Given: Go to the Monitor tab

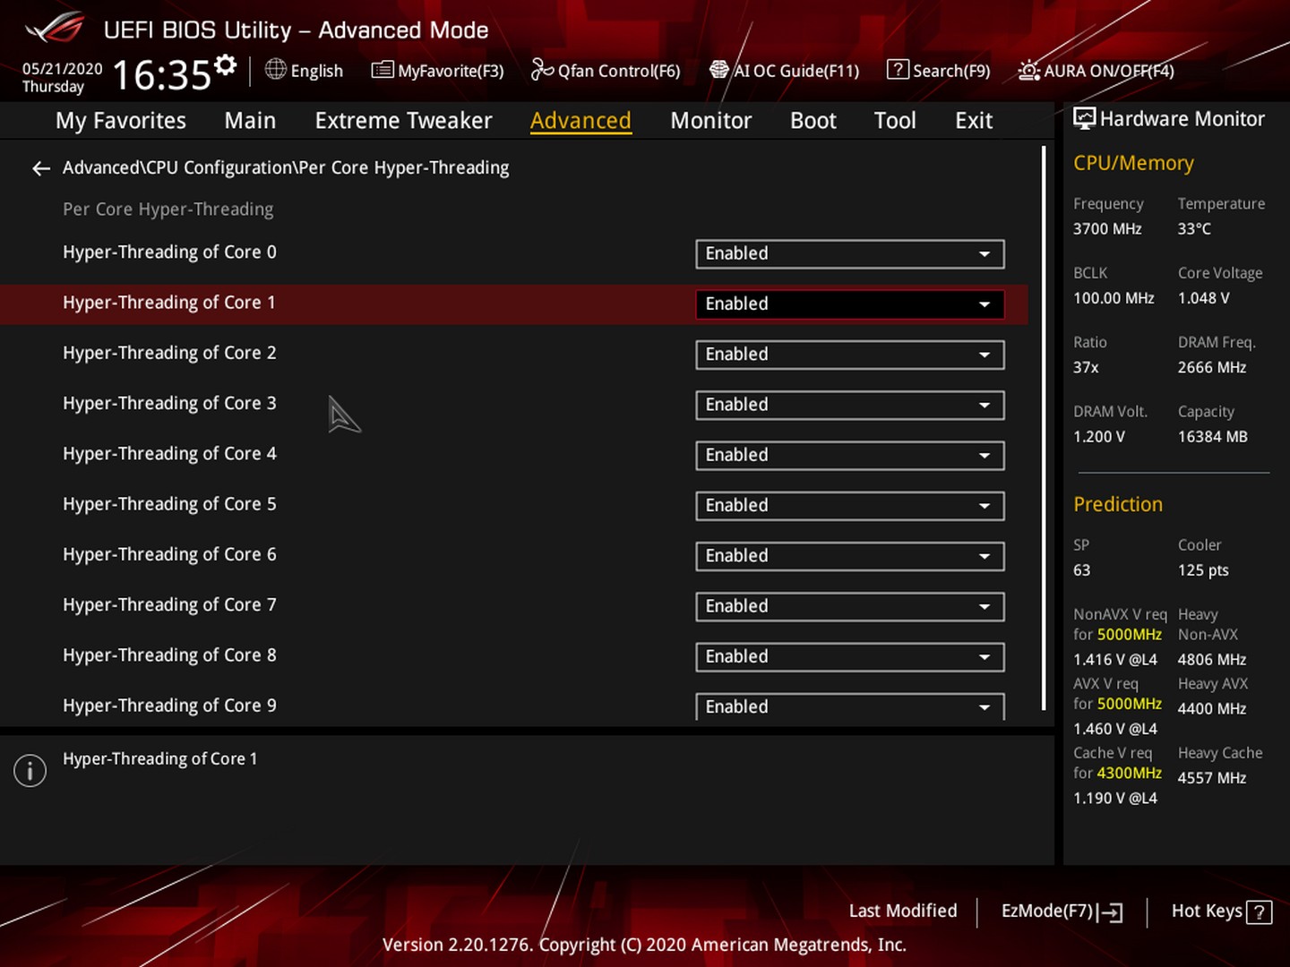Looking at the screenshot, I should pyautogui.click(x=710, y=121).
